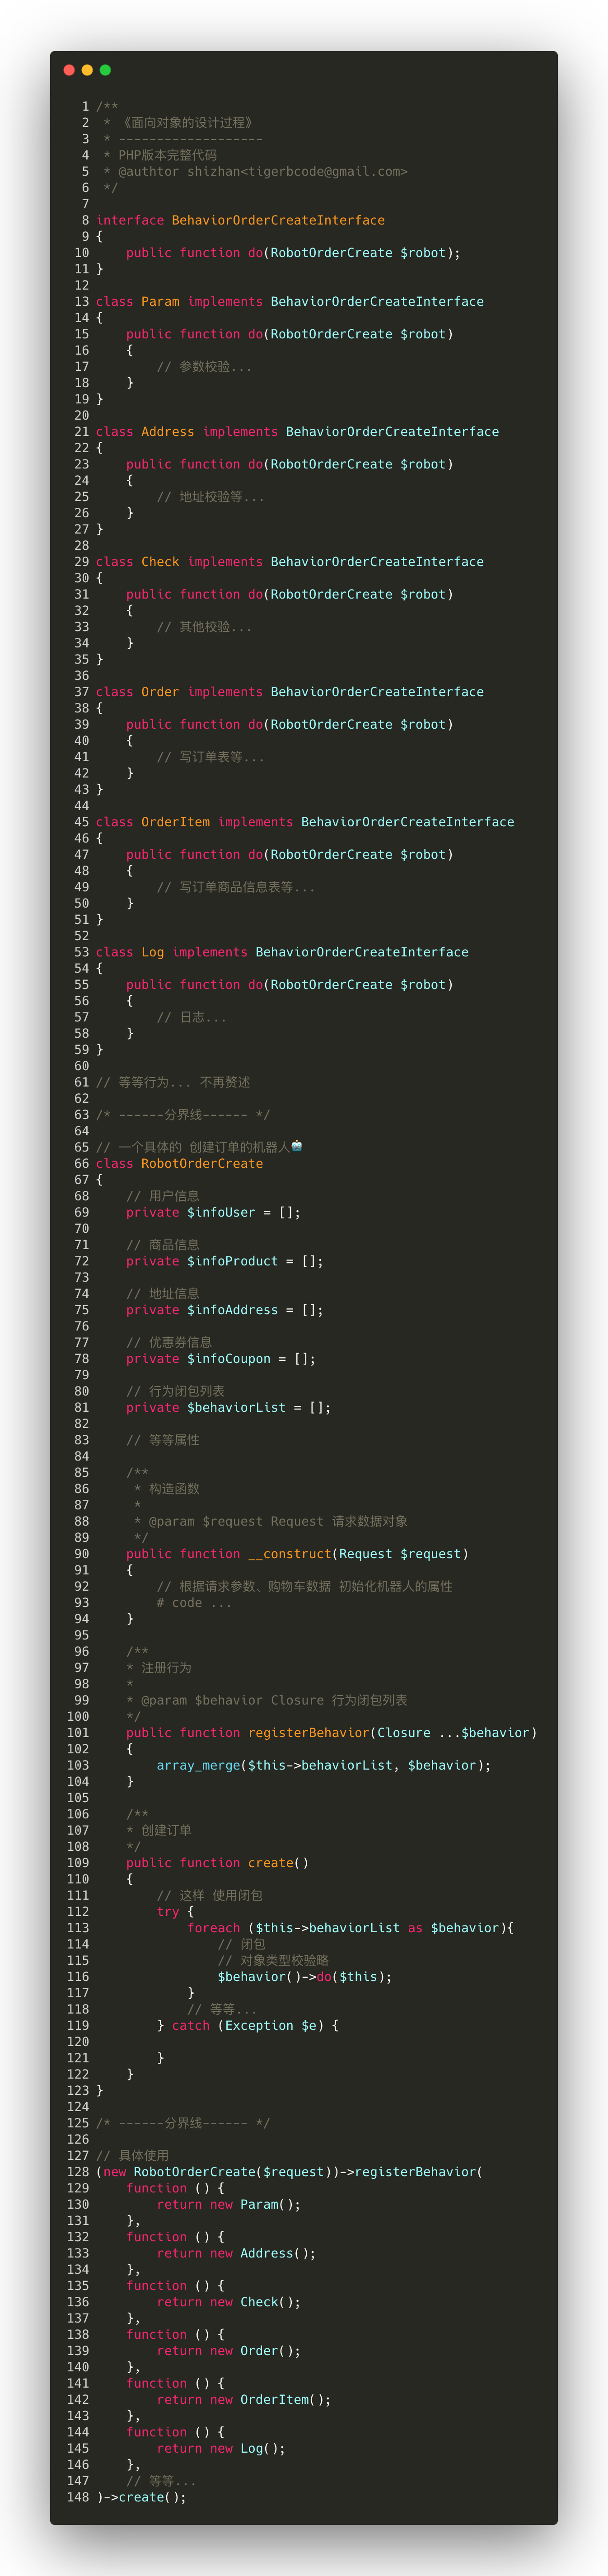Click the robot emoji in the line 65 comment
The width and height of the screenshot is (608, 2576).
tap(297, 1146)
